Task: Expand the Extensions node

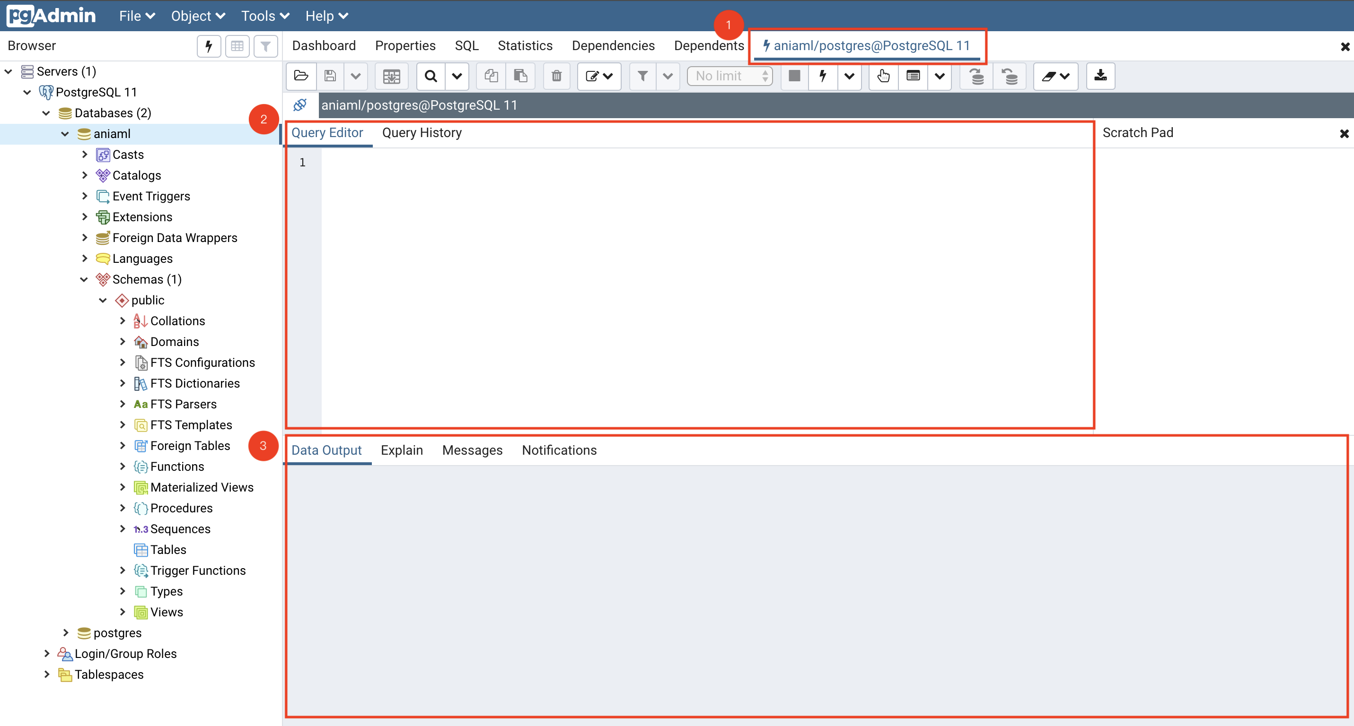Action: (x=84, y=217)
